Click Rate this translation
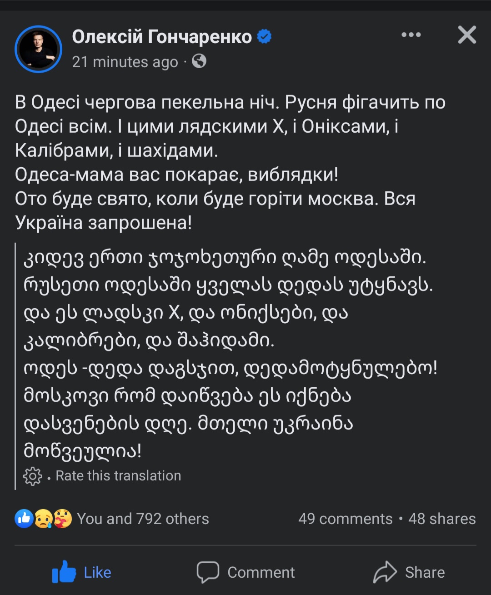Screen dimensions: 491x595 coord(118,476)
